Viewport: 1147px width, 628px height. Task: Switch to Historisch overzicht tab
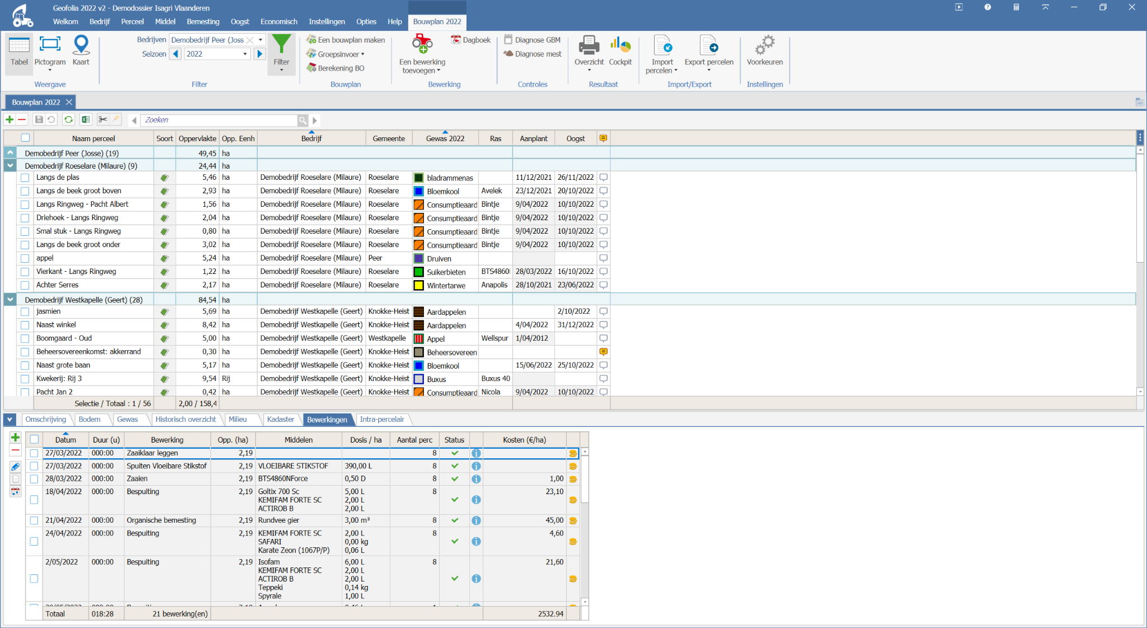(x=185, y=419)
